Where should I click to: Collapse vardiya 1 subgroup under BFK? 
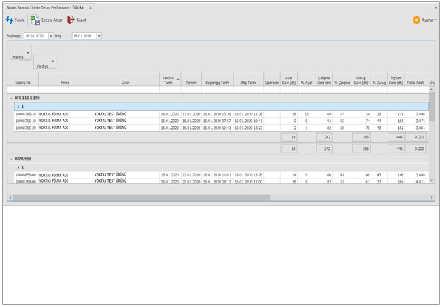(x=18, y=107)
